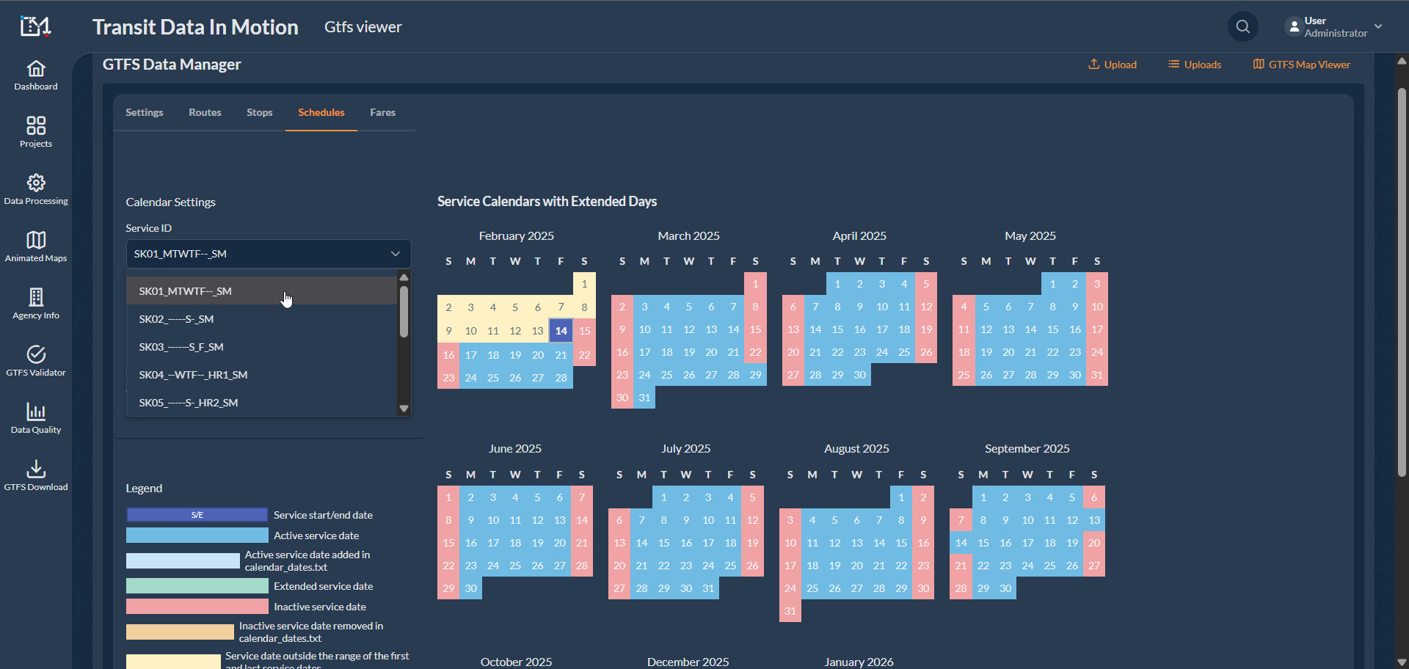The height and width of the screenshot is (669, 1409).
Task: Click the search magnifier icon
Action: pyautogui.click(x=1242, y=27)
